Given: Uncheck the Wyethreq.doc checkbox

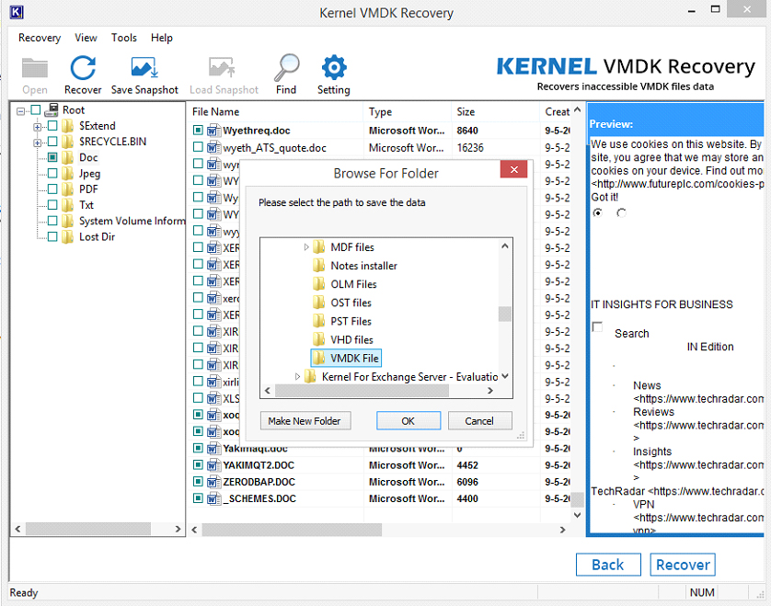Looking at the screenshot, I should click(198, 131).
